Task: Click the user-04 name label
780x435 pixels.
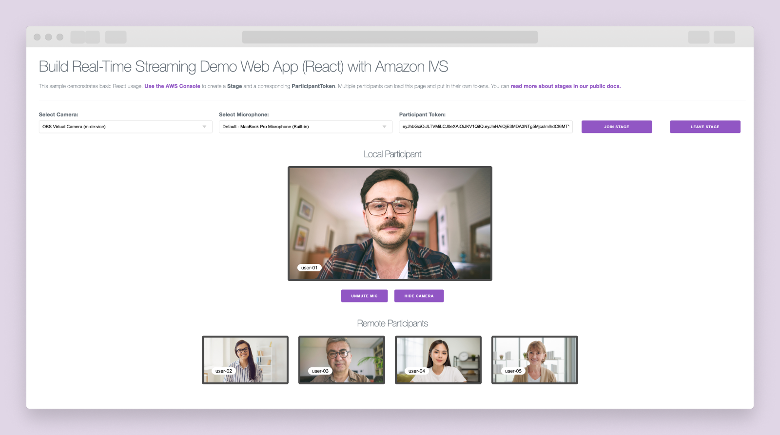Action: [x=417, y=371]
